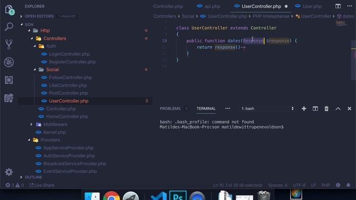
Task: Split the terminal pane
Action: pyautogui.click(x=315, y=109)
